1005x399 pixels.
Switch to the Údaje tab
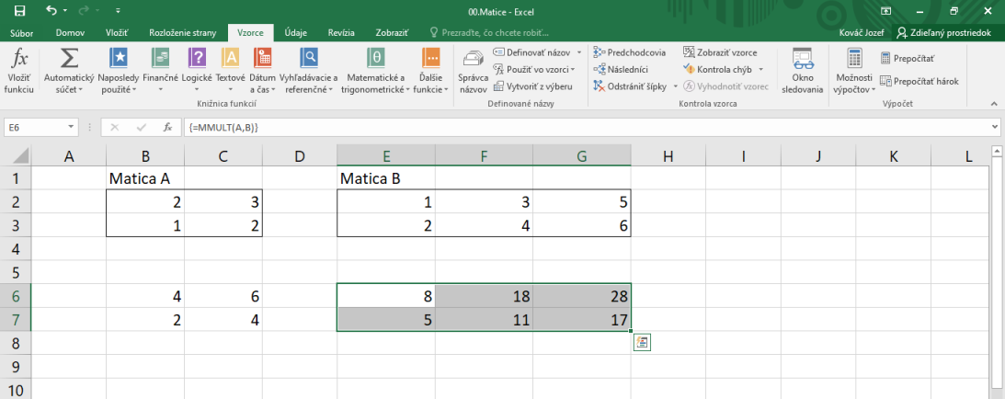(295, 32)
